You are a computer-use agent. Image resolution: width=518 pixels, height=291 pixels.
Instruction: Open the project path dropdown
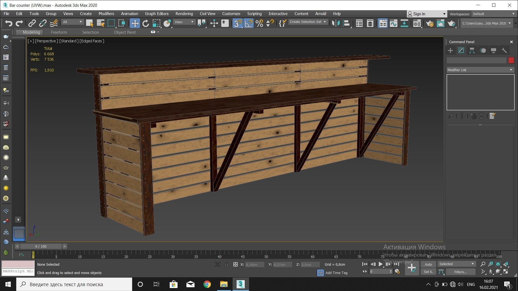(486, 23)
